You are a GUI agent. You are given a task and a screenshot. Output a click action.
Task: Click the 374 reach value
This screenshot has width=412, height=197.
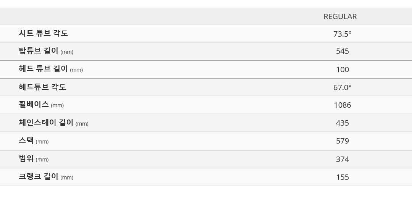pyautogui.click(x=343, y=159)
